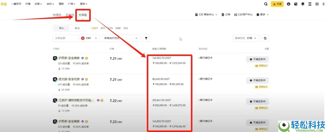Click merchant name 武大郎-安全代言
Screen dimensions: 325x132
pyautogui.click(x=69, y=79)
